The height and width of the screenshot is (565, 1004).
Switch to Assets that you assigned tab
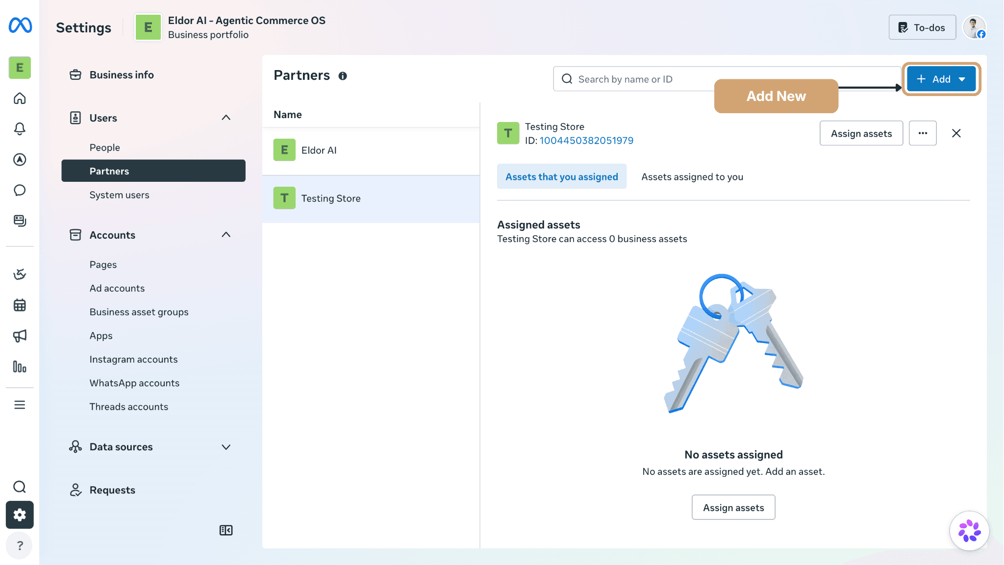(x=562, y=176)
